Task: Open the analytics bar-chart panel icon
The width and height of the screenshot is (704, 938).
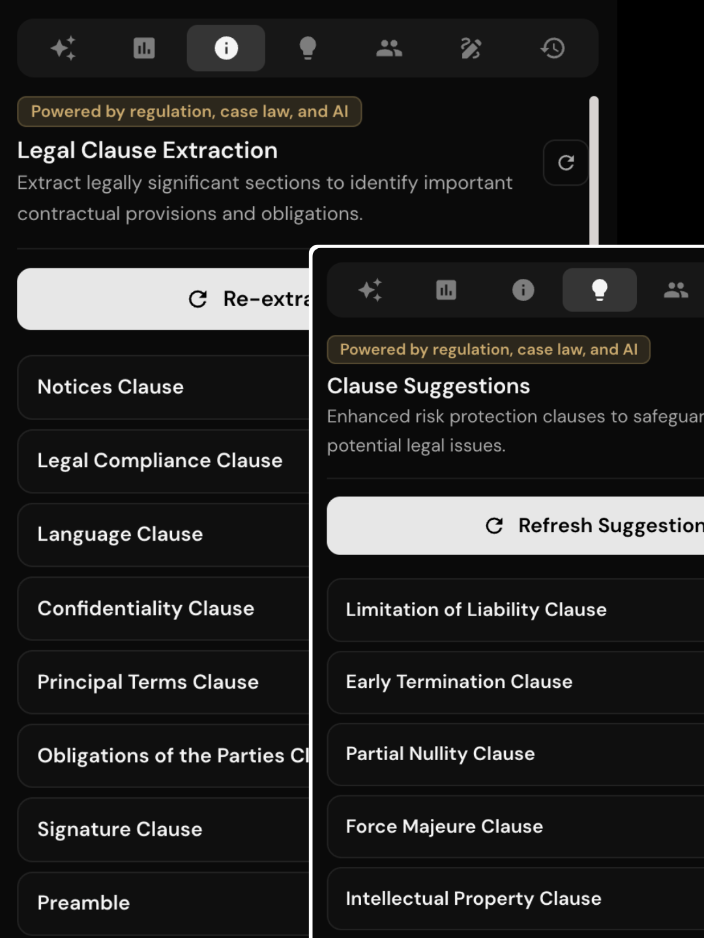Action: (143, 48)
